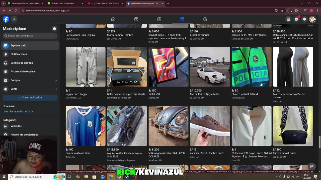Screen dimensions: 321x180
Task: Open the Chrome extensions puzzle icon
Action: (296, 10)
